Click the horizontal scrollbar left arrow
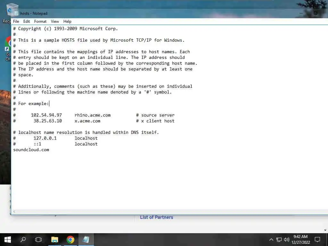This screenshot has height=246, width=328. 14,211
